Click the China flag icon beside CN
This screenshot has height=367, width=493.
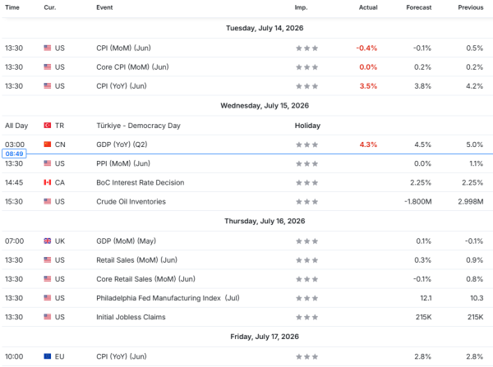47,145
